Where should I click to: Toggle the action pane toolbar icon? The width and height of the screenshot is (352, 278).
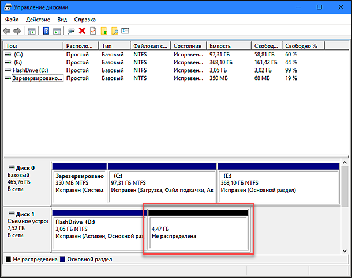click(57, 31)
